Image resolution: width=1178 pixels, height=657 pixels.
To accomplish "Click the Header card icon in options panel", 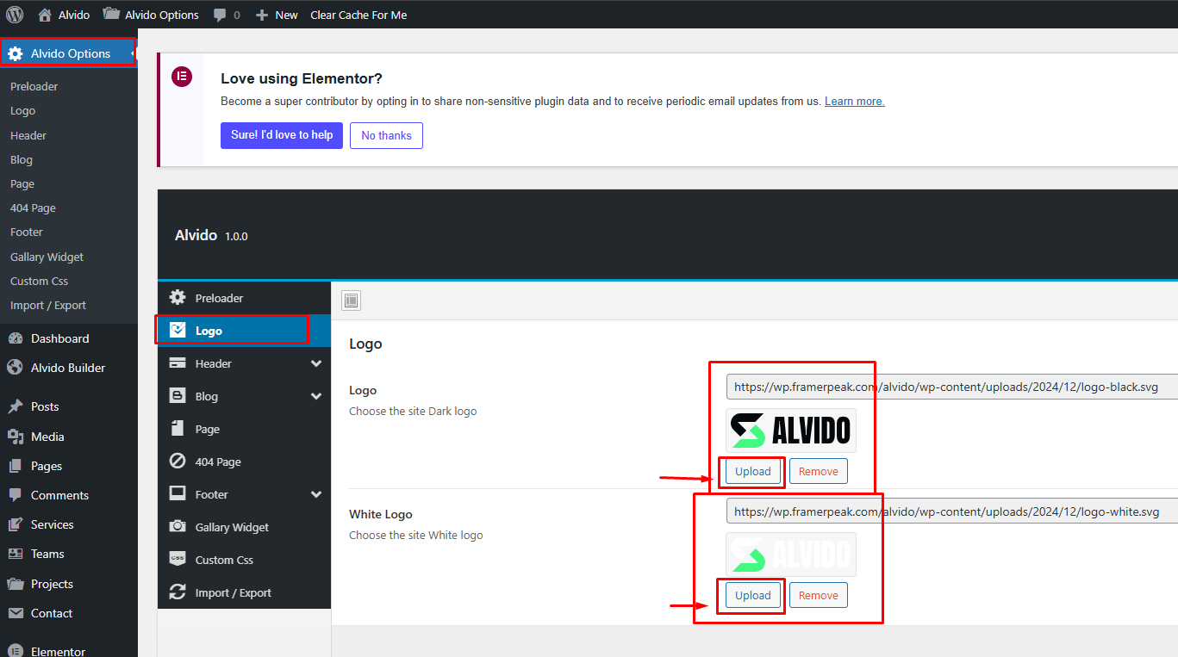I will [x=178, y=363].
